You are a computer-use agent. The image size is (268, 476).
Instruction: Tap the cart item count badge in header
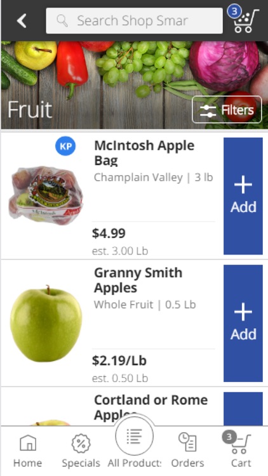coord(234,12)
